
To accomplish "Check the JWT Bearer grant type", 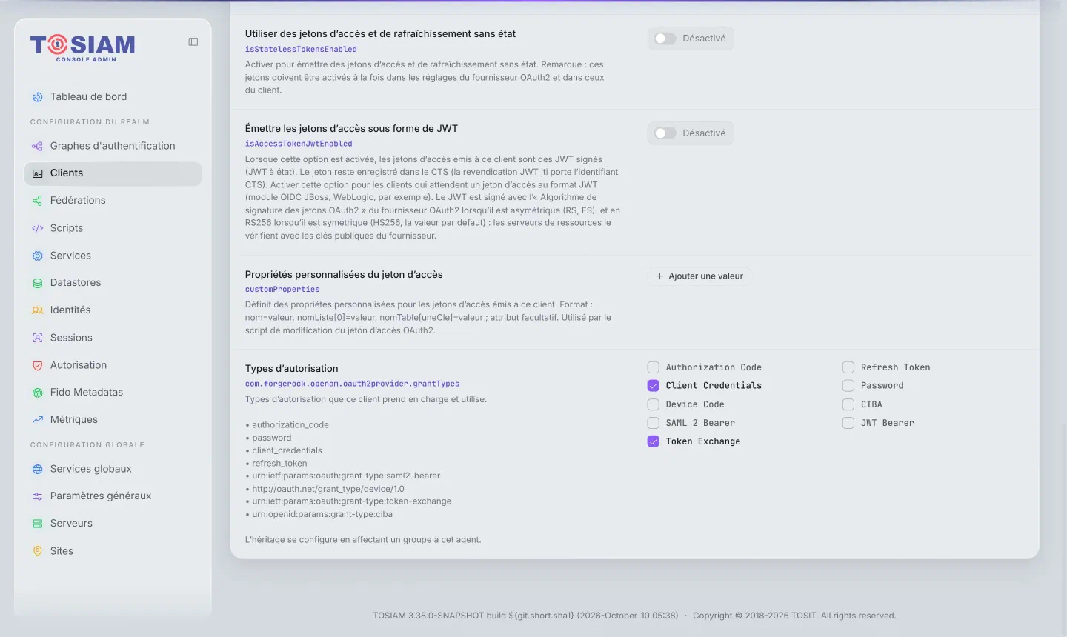I will pos(848,423).
